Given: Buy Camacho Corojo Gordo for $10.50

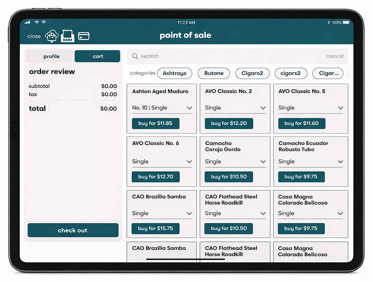Looking at the screenshot, I should (229, 177).
